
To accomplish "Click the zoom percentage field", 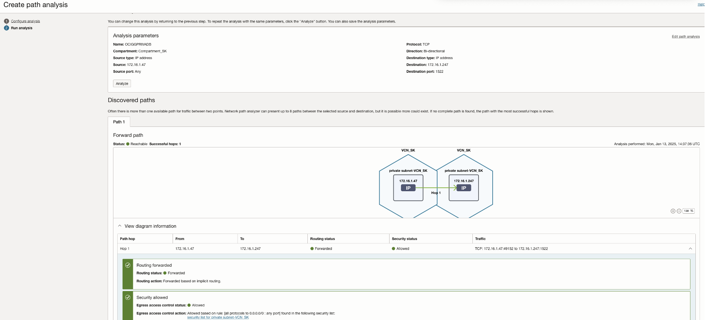I will 689,211.
